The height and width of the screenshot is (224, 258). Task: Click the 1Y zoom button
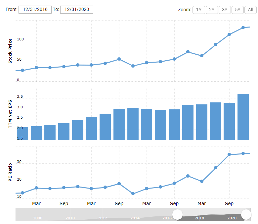(x=198, y=10)
